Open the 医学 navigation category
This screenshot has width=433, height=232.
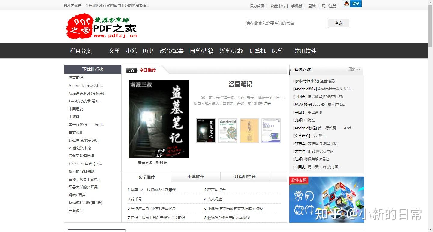point(277,51)
